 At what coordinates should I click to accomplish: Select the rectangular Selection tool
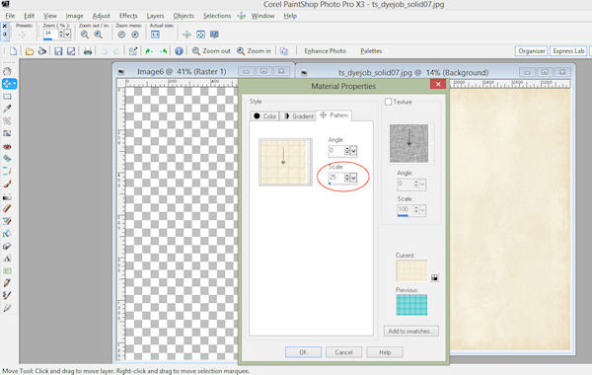[7, 97]
